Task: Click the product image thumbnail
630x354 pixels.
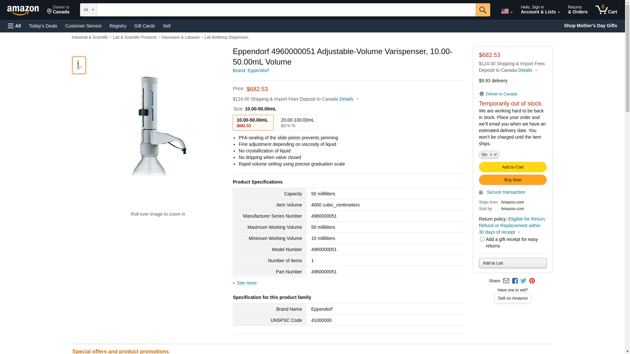Action: 79,65
